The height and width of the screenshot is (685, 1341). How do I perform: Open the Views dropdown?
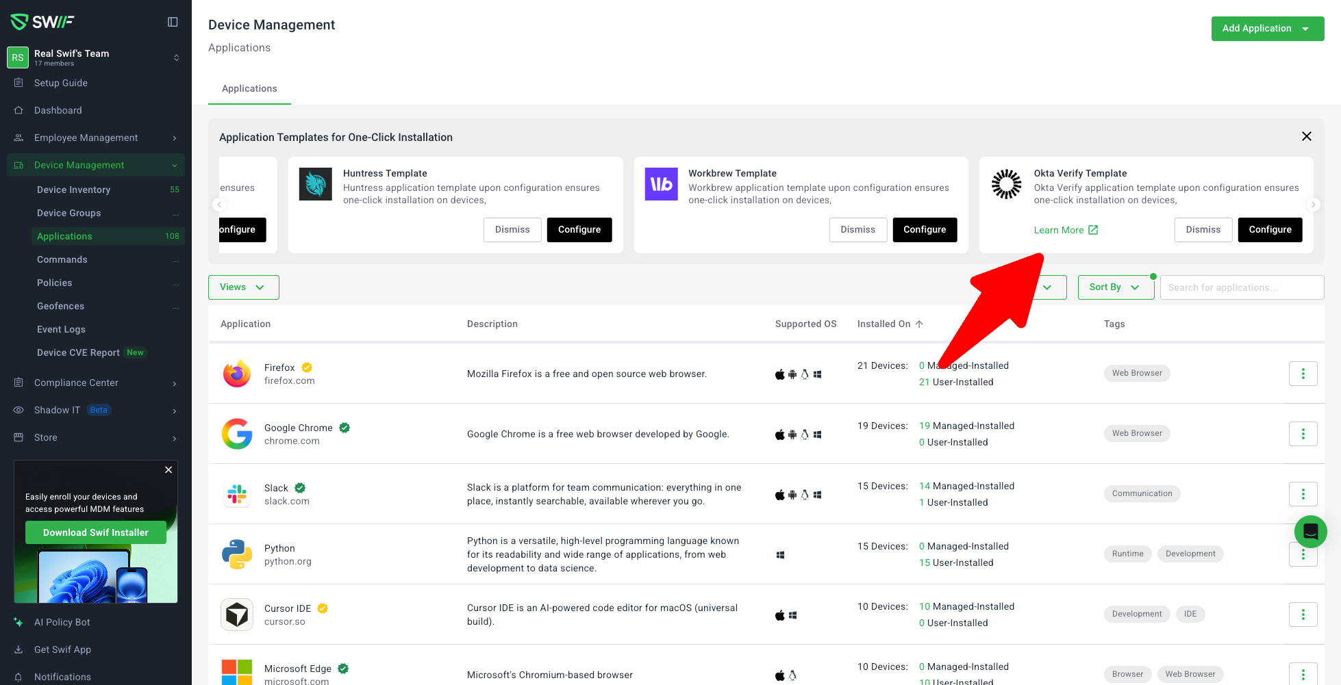[243, 287]
